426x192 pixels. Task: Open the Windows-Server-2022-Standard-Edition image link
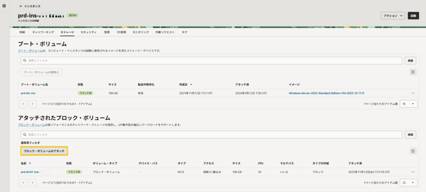(x=329, y=93)
